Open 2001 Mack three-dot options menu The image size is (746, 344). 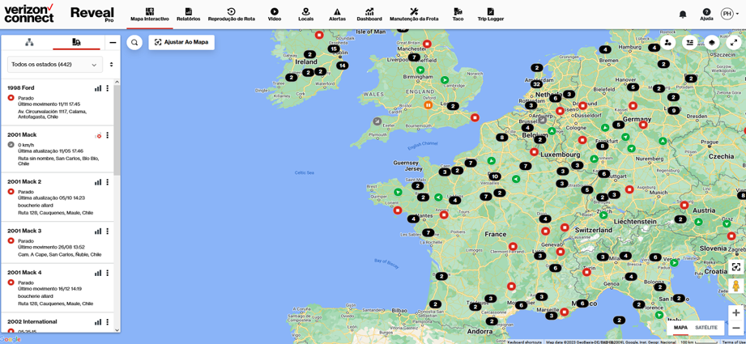[108, 135]
